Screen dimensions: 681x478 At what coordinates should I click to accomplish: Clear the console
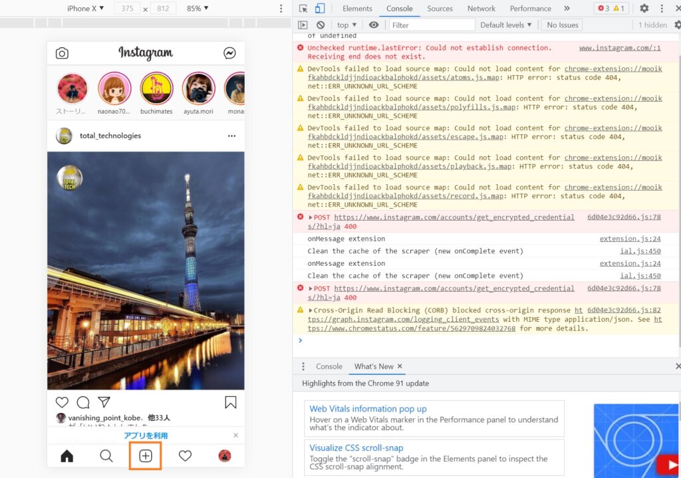[321, 25]
